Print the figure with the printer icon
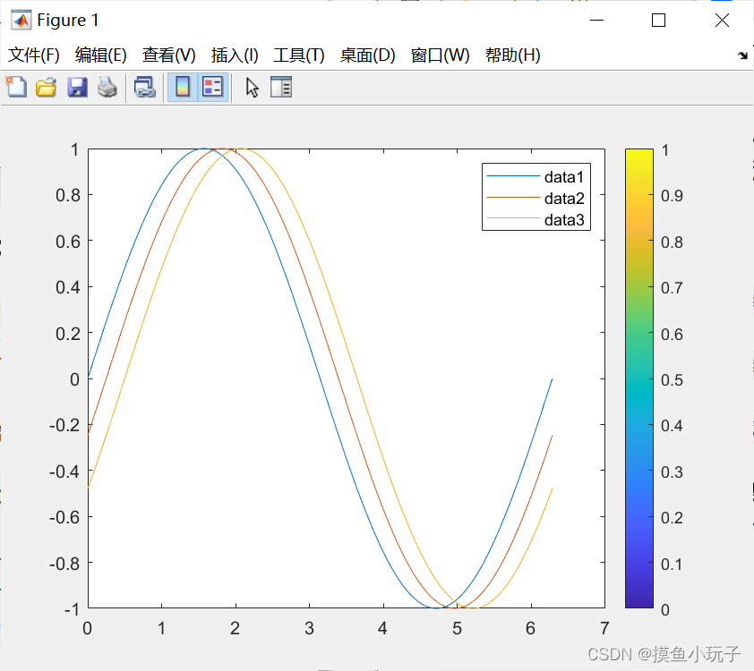Image resolution: width=754 pixels, height=671 pixels. tap(107, 88)
